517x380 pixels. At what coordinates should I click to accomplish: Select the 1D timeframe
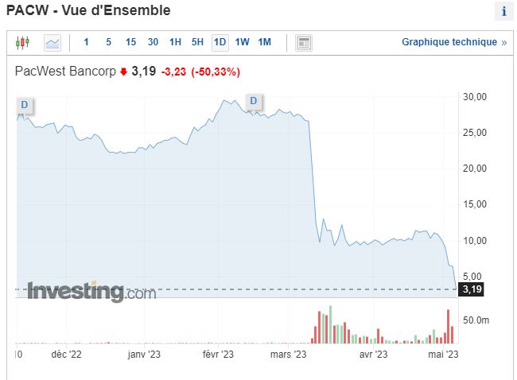[220, 42]
